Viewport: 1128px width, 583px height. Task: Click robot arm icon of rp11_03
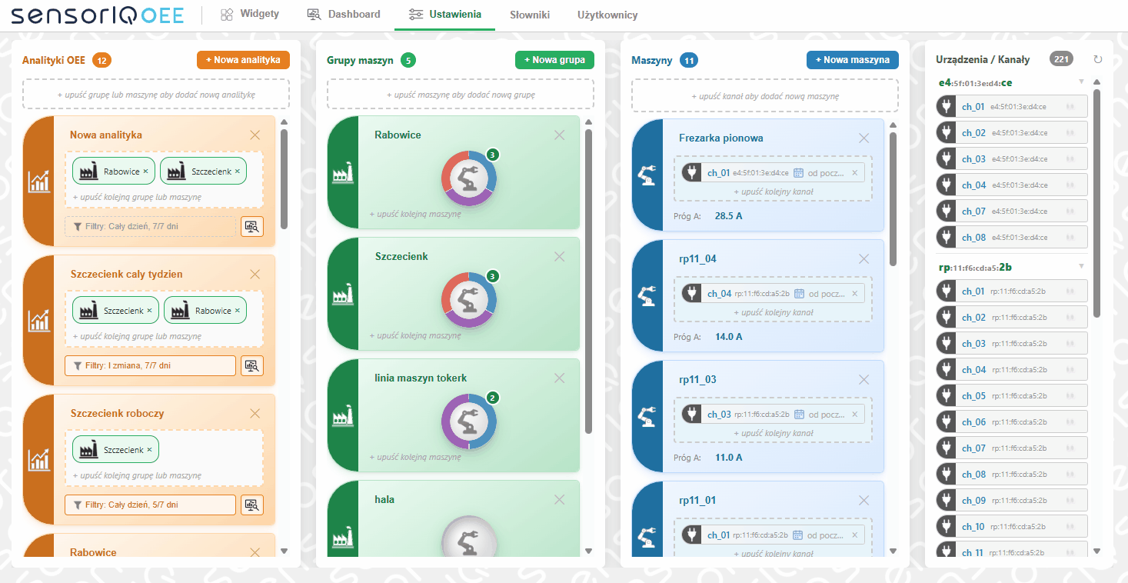(x=647, y=417)
